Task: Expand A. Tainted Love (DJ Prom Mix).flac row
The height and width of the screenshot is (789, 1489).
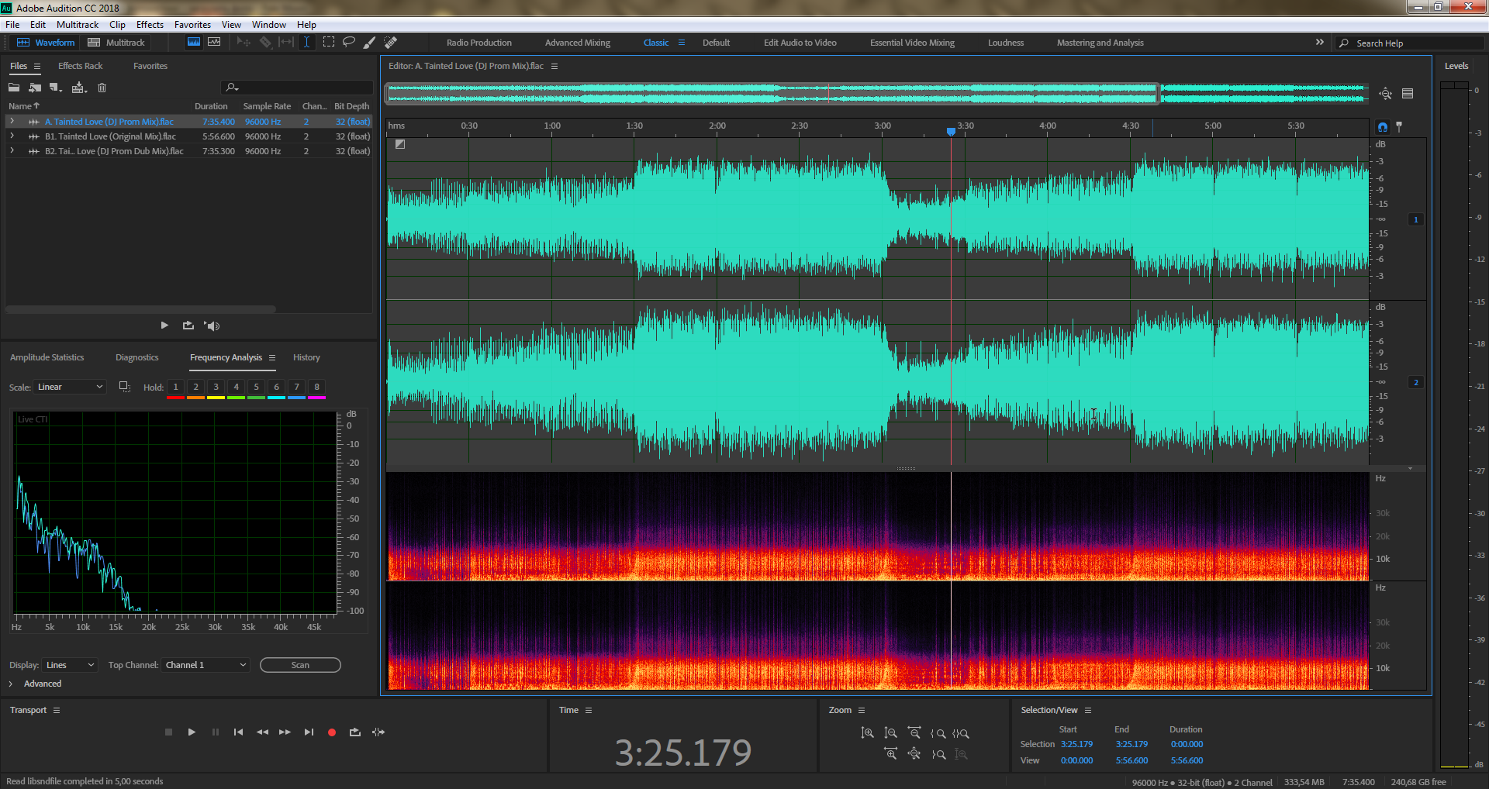Action: 12,121
